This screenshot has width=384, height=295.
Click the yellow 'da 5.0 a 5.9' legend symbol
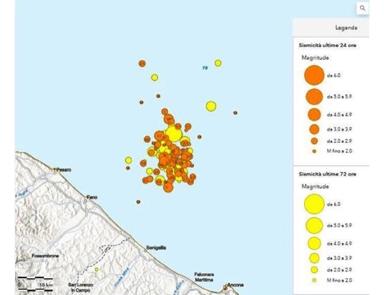(x=314, y=225)
